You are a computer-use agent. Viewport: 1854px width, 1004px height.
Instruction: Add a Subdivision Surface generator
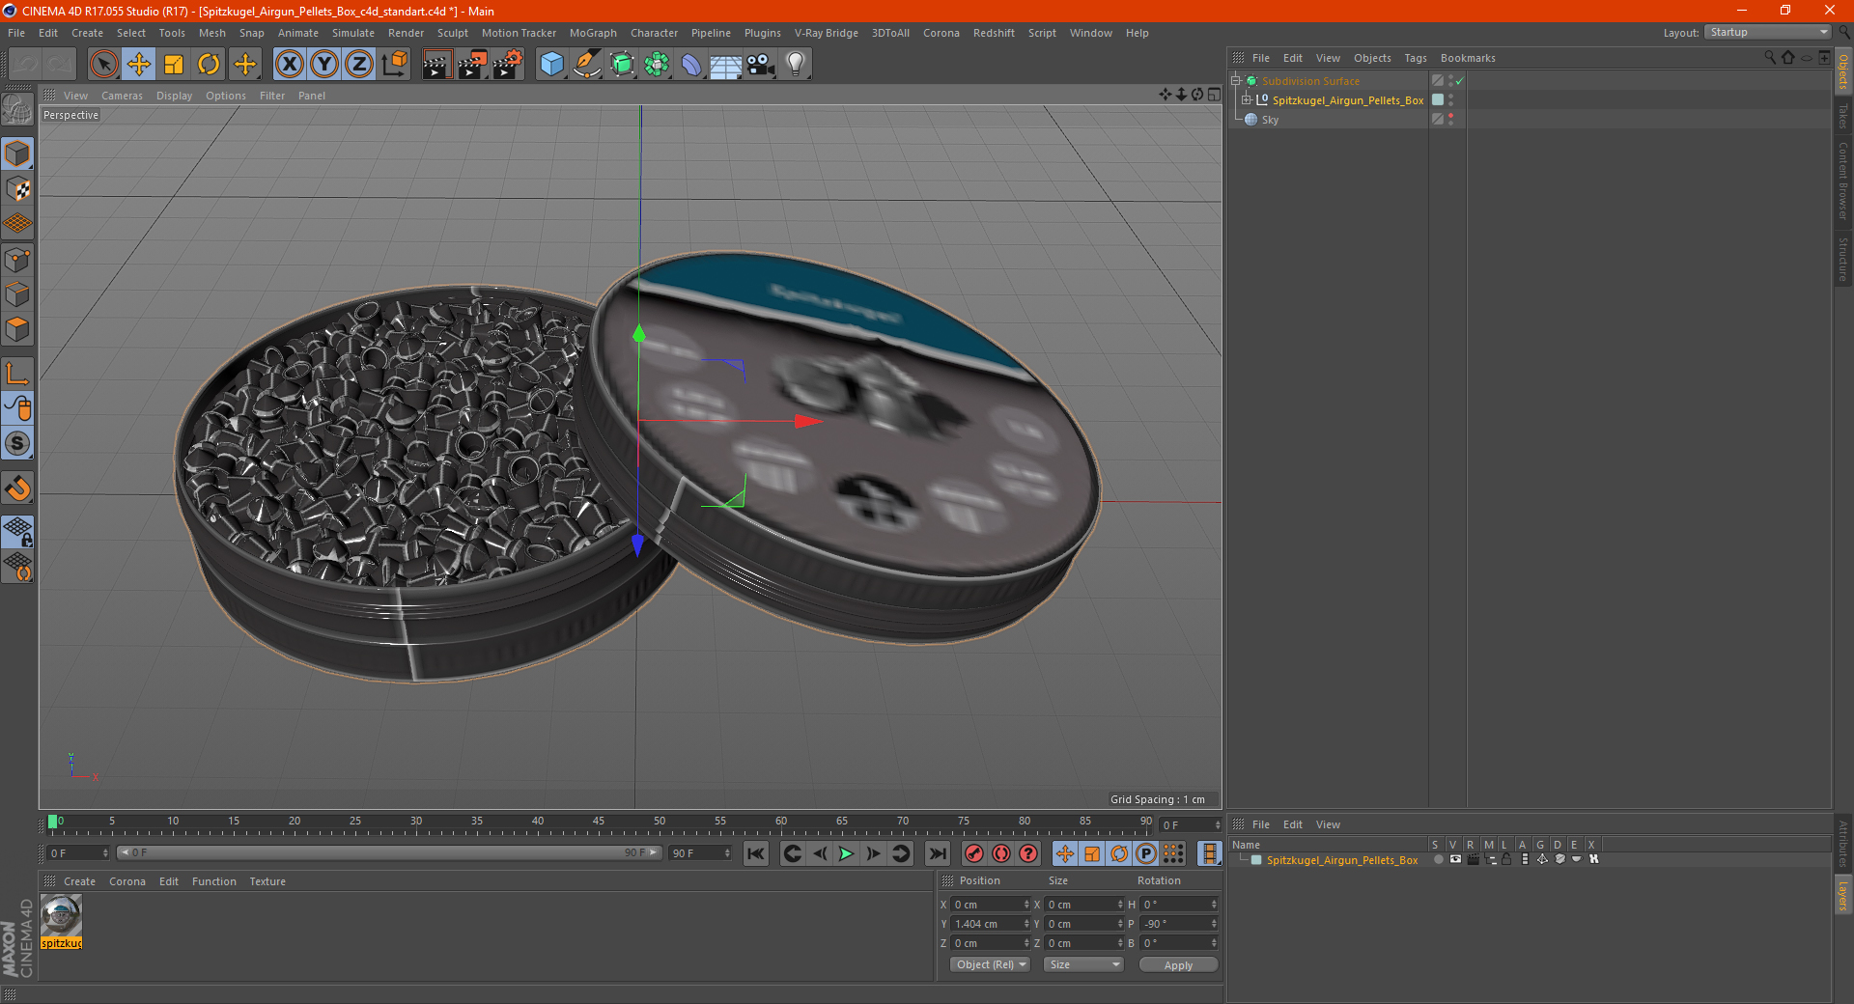(622, 65)
